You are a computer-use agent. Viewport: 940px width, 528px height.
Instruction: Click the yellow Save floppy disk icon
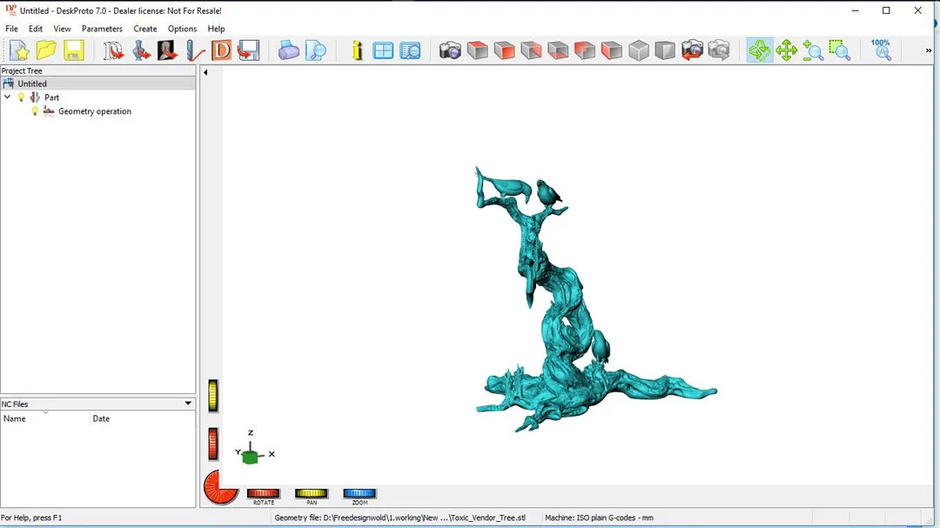(x=74, y=50)
